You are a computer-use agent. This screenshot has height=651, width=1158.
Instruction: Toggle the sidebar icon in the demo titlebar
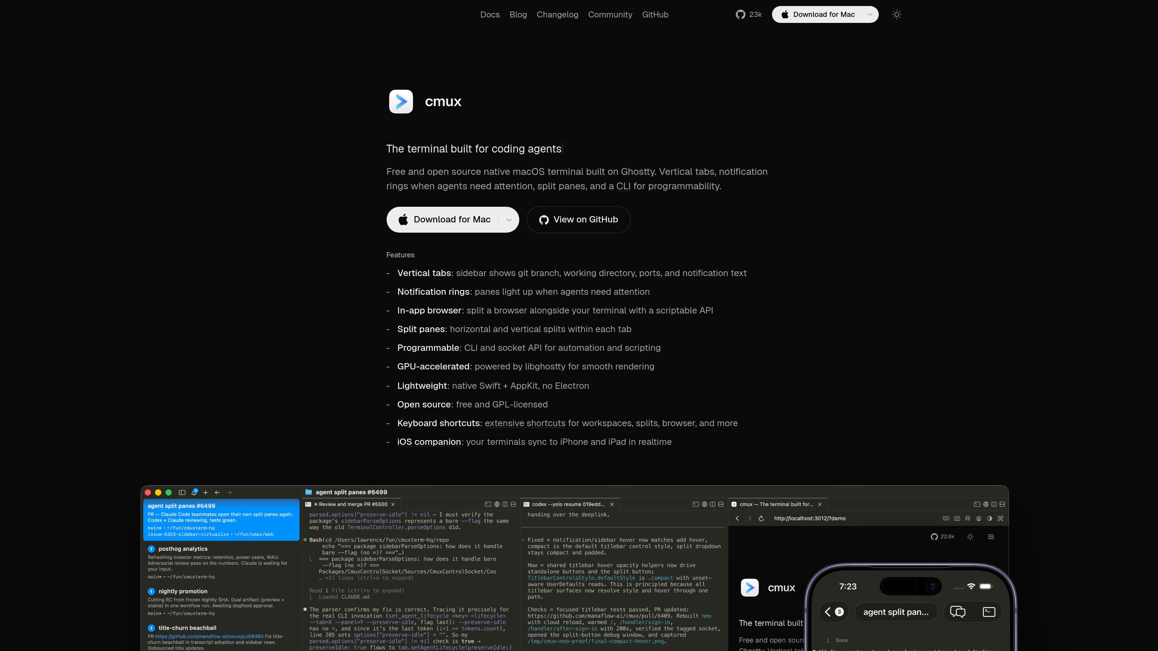(x=182, y=492)
